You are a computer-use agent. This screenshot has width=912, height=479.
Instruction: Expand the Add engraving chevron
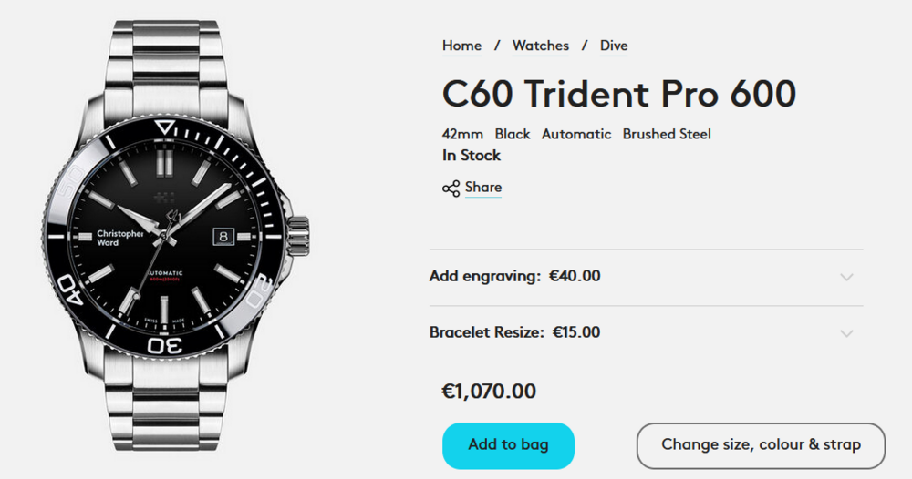pos(846,277)
